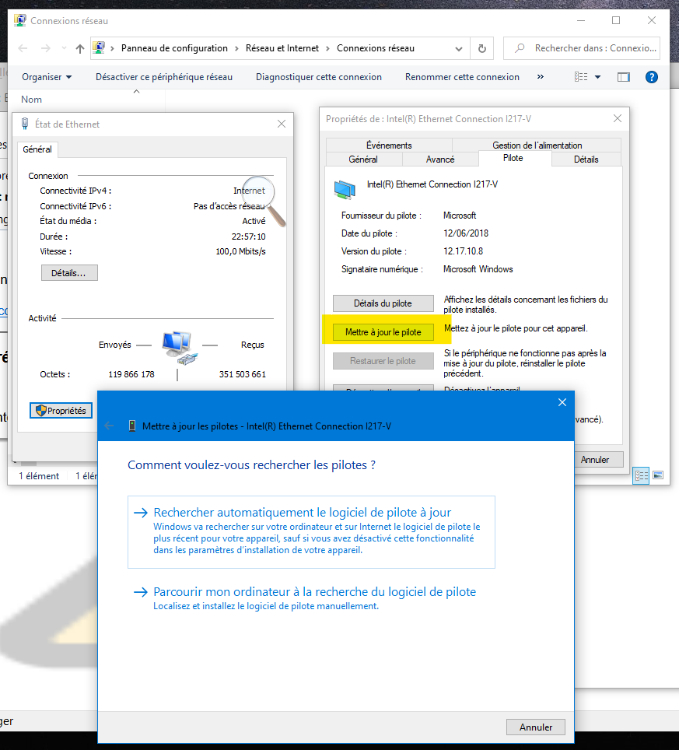This screenshot has width=679, height=750.
Task: Close the Mettre à jour les pilotes wizard
Action: [562, 402]
